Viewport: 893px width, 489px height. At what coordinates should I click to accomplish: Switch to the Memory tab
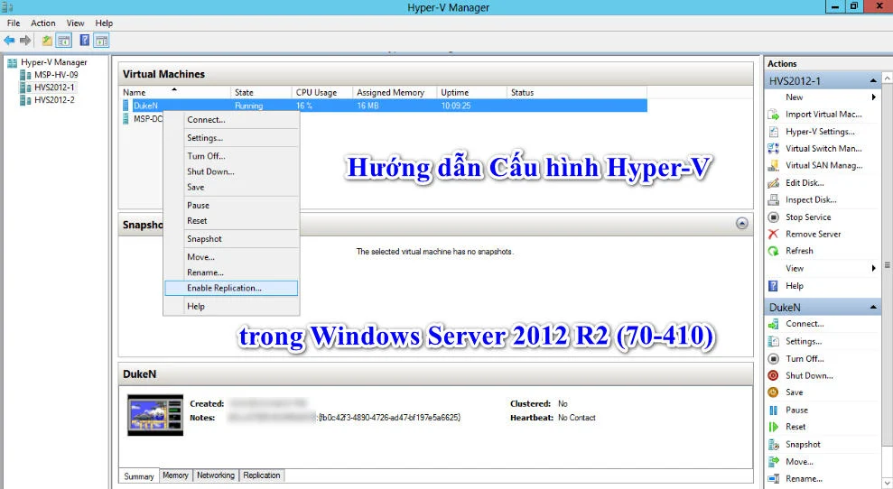175,475
